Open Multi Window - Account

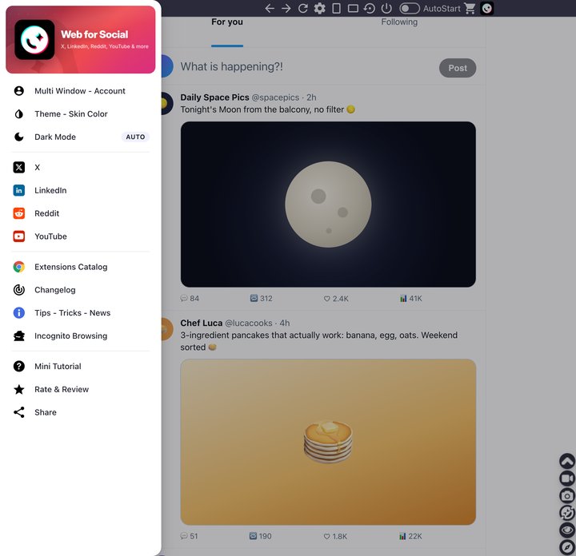pyautogui.click(x=81, y=91)
